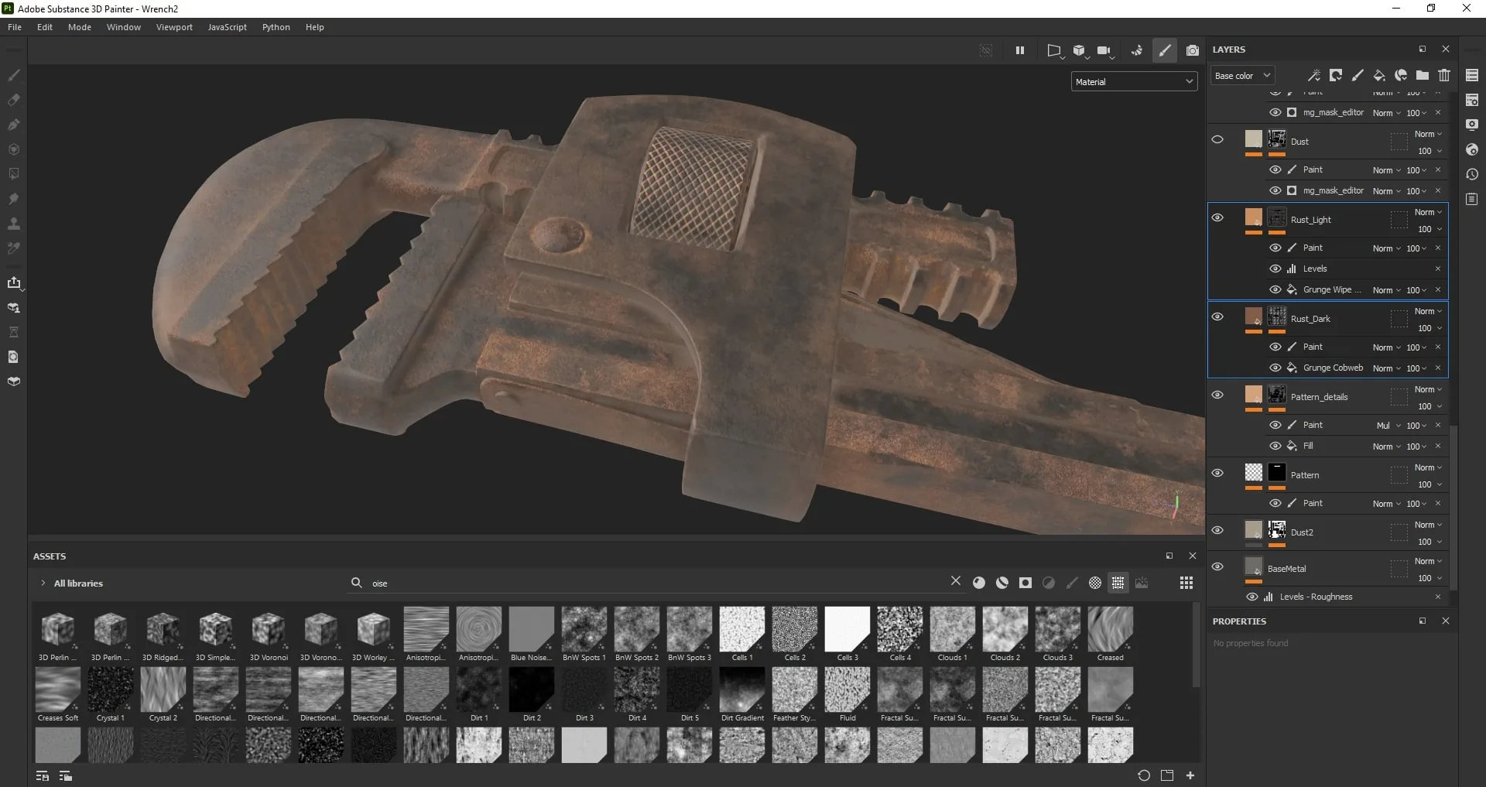This screenshot has width=1486, height=787.
Task: Open the Python menu
Action: click(276, 27)
